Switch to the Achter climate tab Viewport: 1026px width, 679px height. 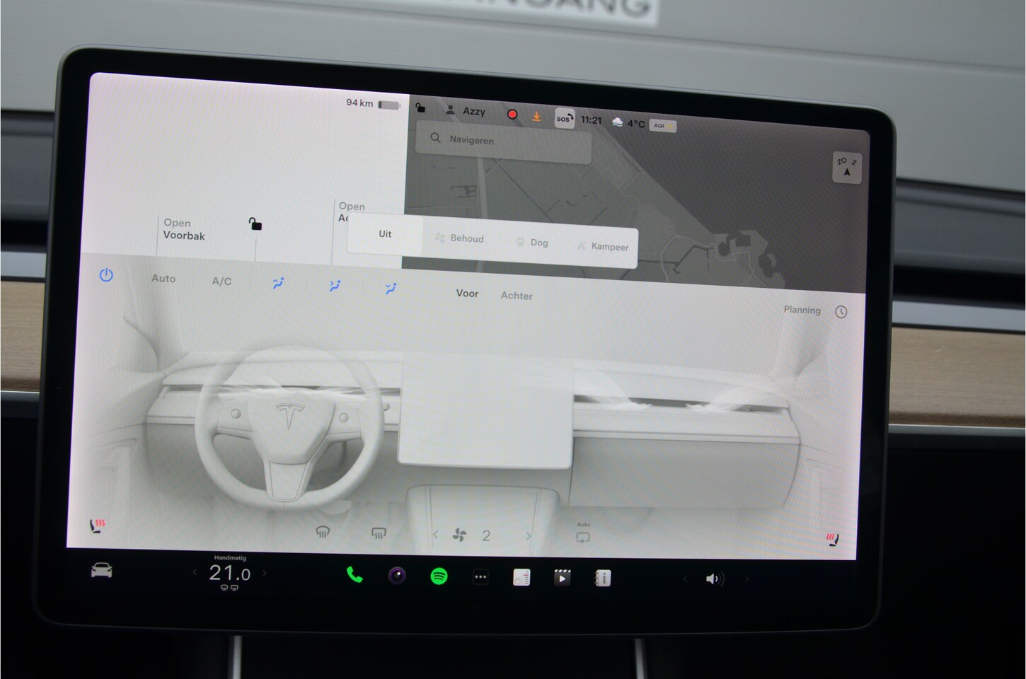click(x=517, y=296)
